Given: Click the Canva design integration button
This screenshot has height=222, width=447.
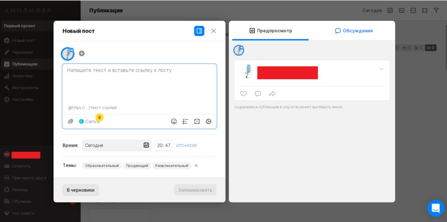Looking at the screenshot, I should (89, 121).
